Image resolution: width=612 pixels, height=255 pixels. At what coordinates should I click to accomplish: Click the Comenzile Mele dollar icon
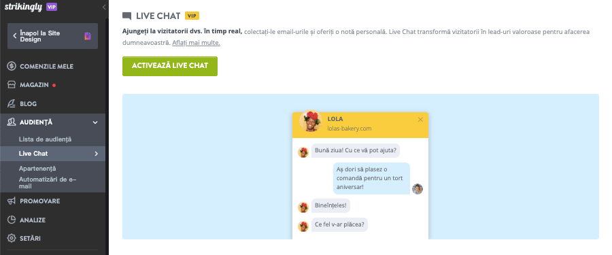(12, 67)
